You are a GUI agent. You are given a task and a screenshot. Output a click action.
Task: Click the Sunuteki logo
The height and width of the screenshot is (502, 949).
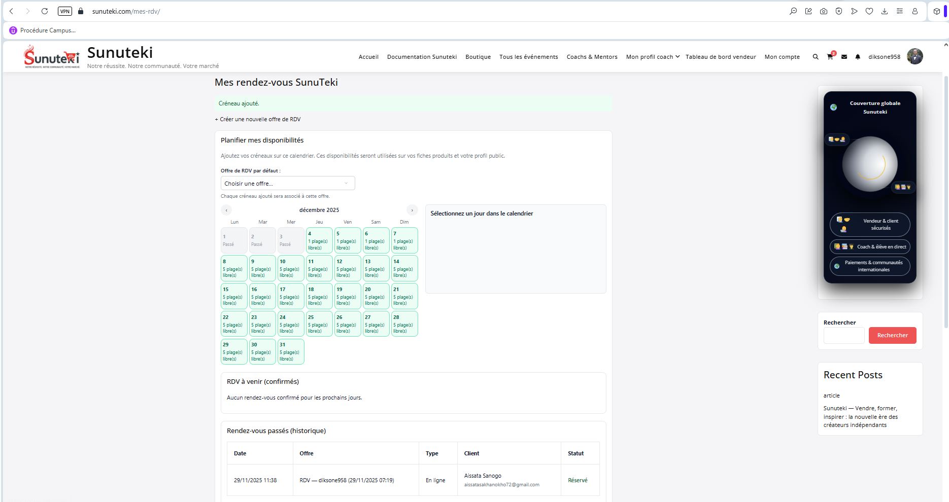[x=52, y=57]
